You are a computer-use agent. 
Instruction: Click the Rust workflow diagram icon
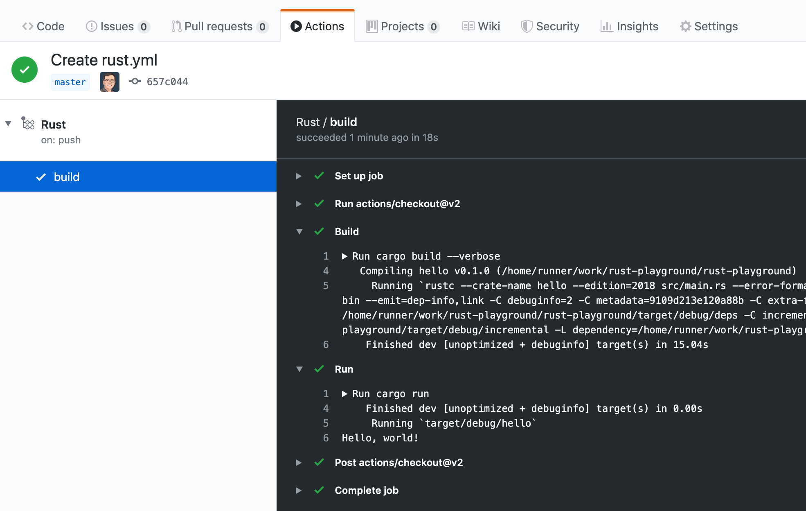(28, 123)
